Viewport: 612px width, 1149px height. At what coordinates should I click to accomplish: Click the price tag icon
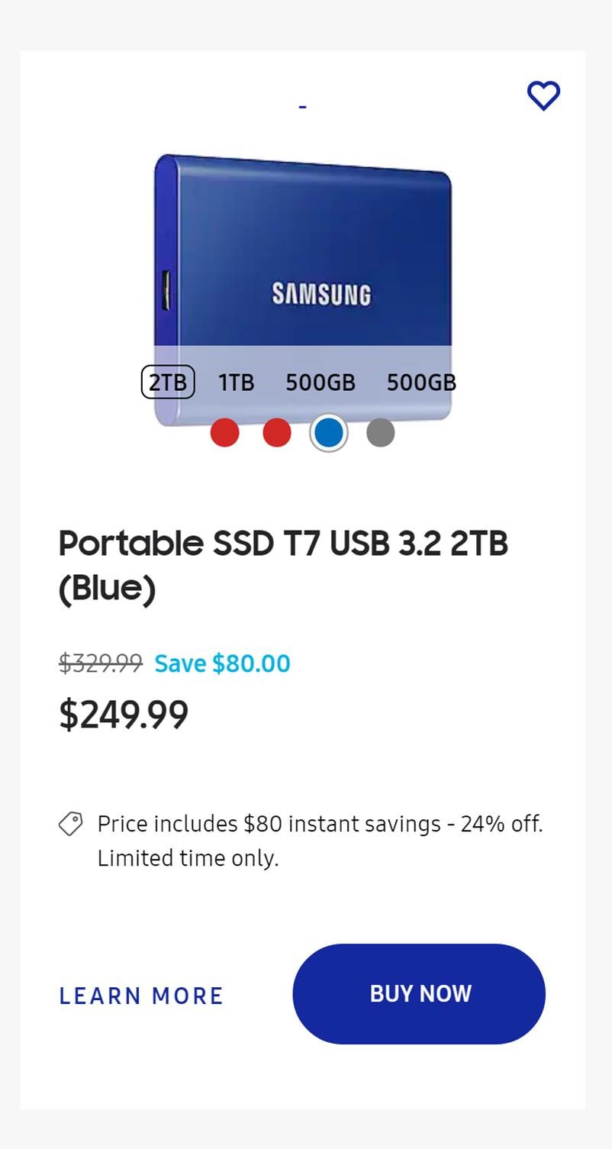(71, 824)
